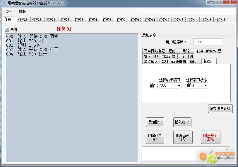Viewport: 238px width, 167px height.
Task: Switch to the 任务16 tab
Action: (x=220, y=20)
